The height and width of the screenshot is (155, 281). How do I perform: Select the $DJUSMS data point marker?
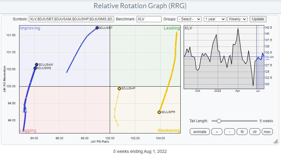click(35, 68)
